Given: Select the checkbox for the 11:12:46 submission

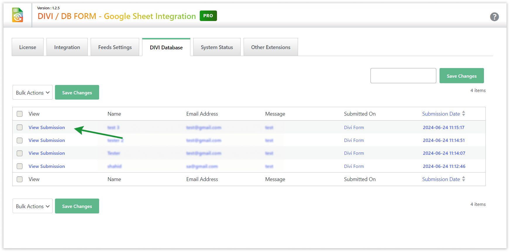Looking at the screenshot, I should tap(20, 166).
